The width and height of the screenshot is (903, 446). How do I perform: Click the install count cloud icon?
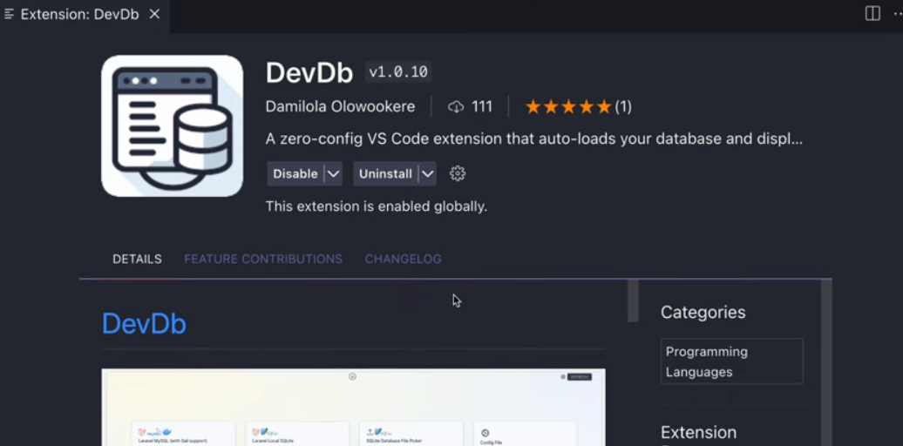pyautogui.click(x=456, y=107)
